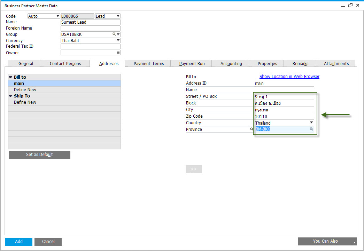The image size is (364, 251).
Task: Click the empty address Name field under Address ID
Action: tap(284, 90)
